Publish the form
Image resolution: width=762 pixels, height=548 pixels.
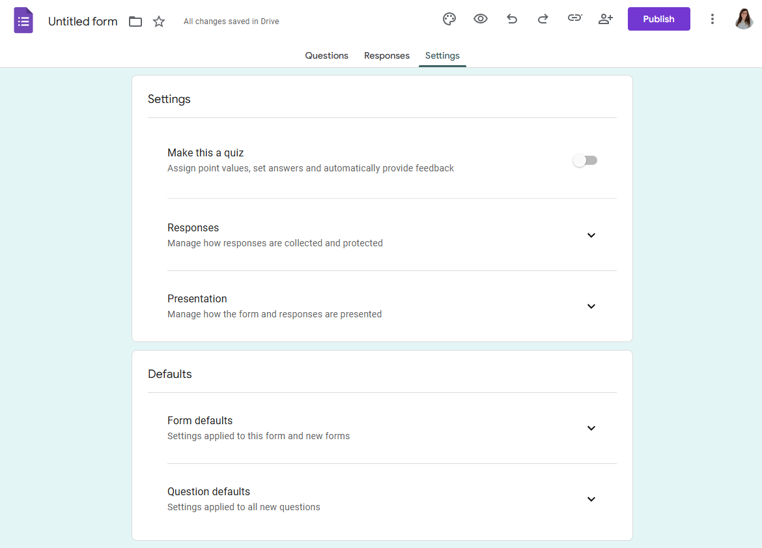pyautogui.click(x=658, y=19)
